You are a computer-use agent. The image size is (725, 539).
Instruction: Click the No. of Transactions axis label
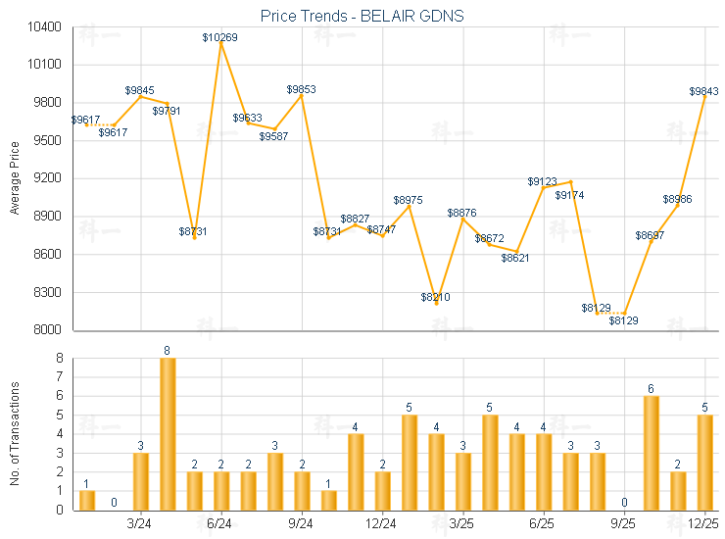[x=14, y=431]
